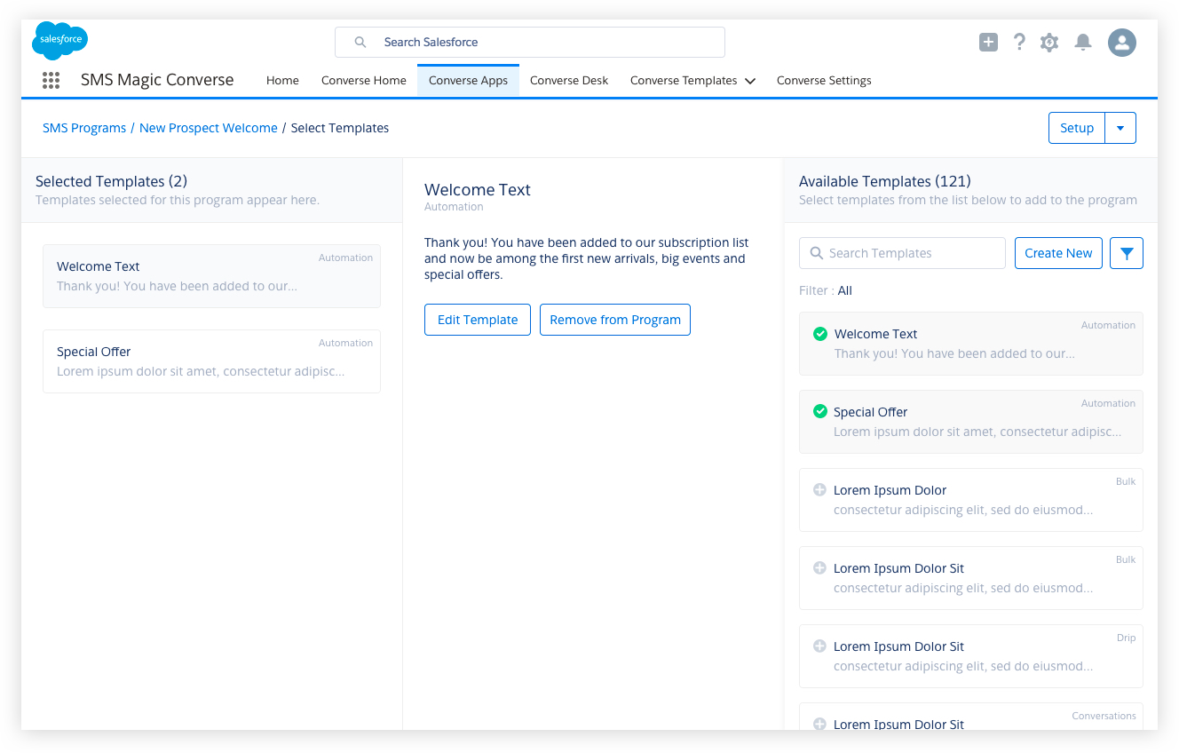Follow the SMS Programs breadcrumb link
The width and height of the screenshot is (1179, 753).
click(84, 128)
